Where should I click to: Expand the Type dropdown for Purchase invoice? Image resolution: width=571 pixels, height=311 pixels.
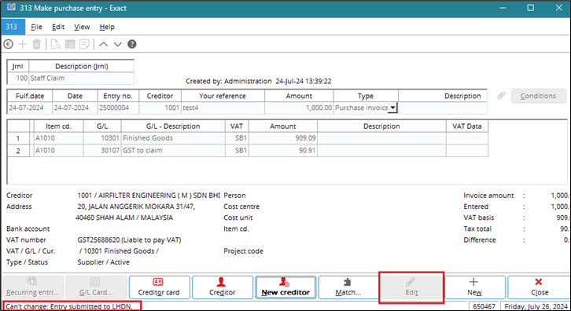tap(392, 108)
